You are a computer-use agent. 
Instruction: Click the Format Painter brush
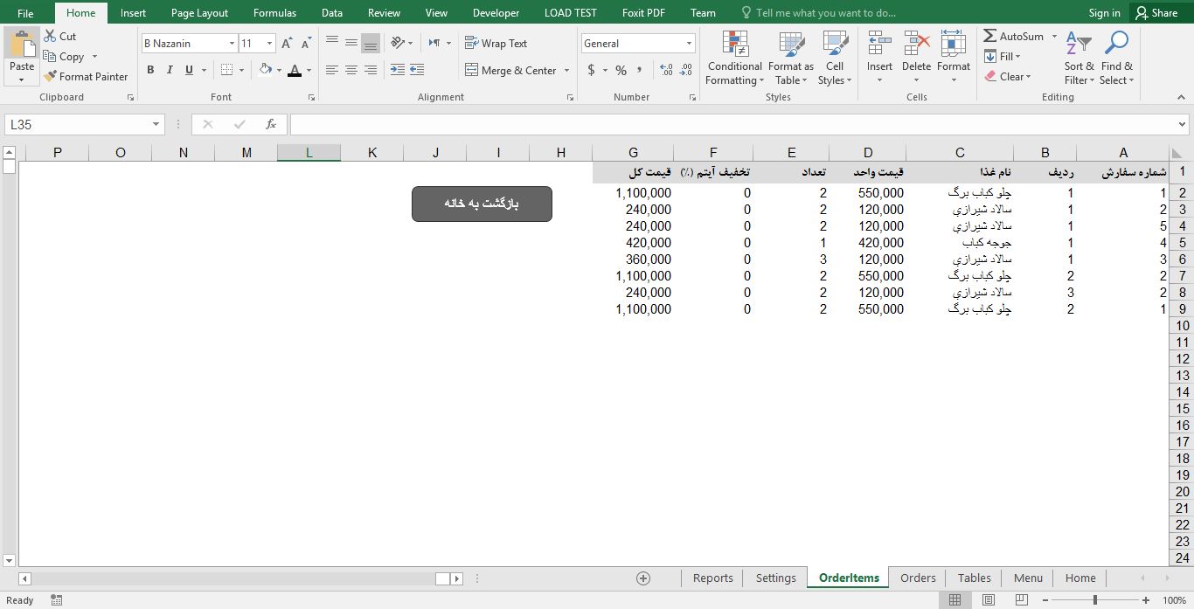point(51,76)
